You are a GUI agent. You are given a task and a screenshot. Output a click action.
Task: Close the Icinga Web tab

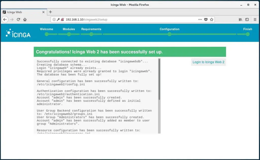coord(43,12)
